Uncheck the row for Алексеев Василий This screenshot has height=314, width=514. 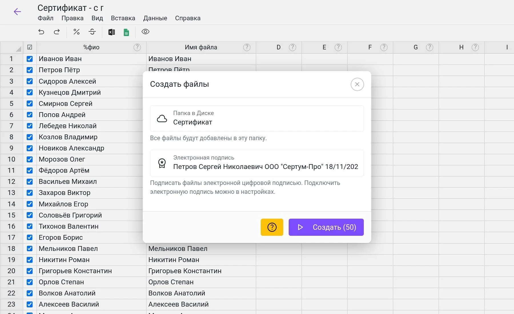(x=30, y=304)
